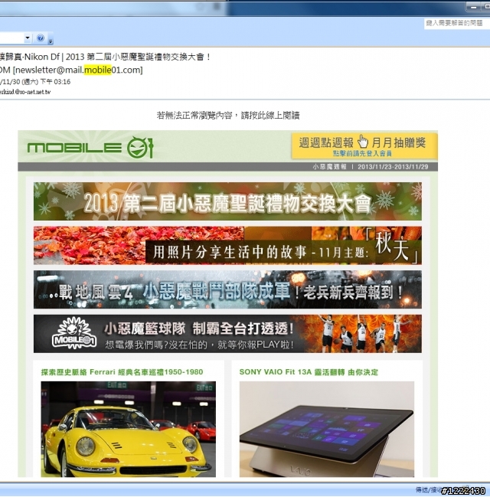Open the Mobile01 basketball team banner

(227, 333)
